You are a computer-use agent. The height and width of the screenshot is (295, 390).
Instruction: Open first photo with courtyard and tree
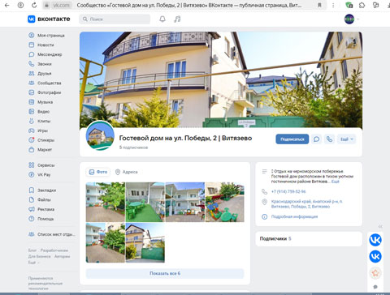pyautogui.click(x=106, y=202)
